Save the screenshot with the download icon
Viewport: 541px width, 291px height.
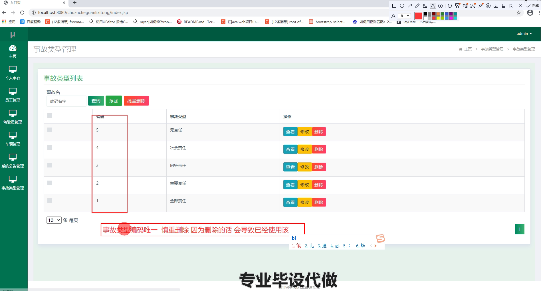(496, 6)
